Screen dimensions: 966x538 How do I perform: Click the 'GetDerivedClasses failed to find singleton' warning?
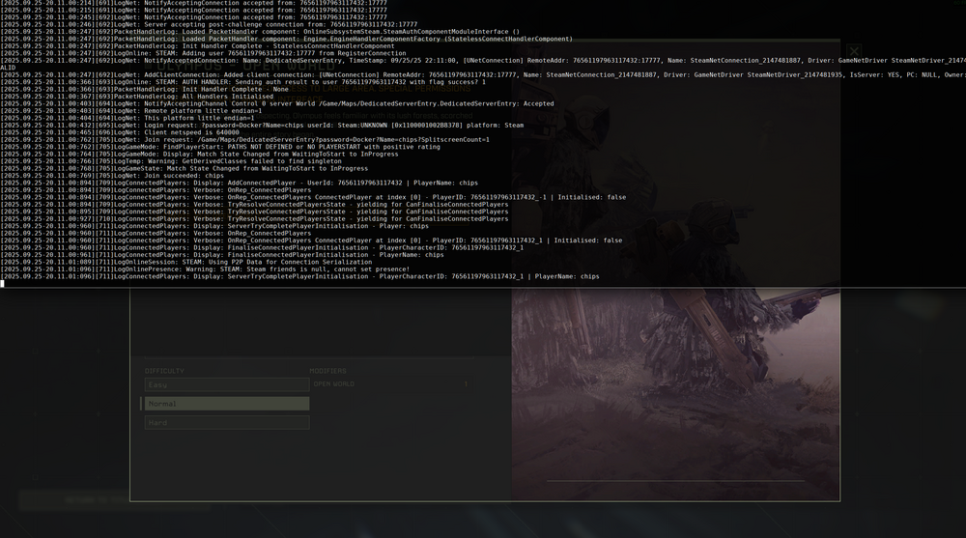(171, 161)
